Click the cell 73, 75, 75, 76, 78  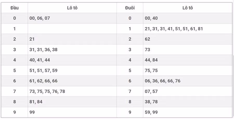click(x=47, y=91)
